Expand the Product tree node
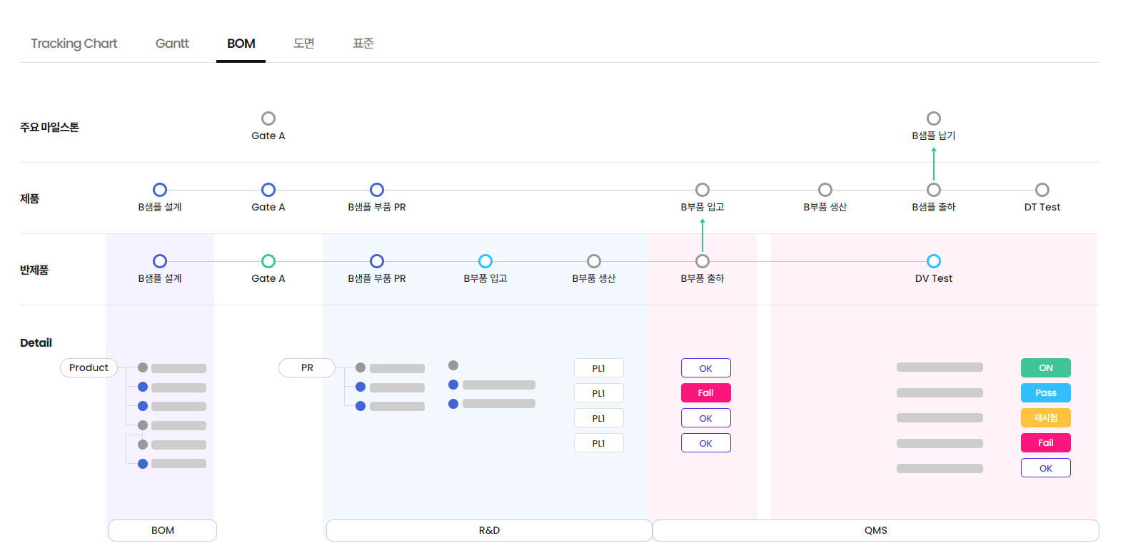 [x=89, y=367]
